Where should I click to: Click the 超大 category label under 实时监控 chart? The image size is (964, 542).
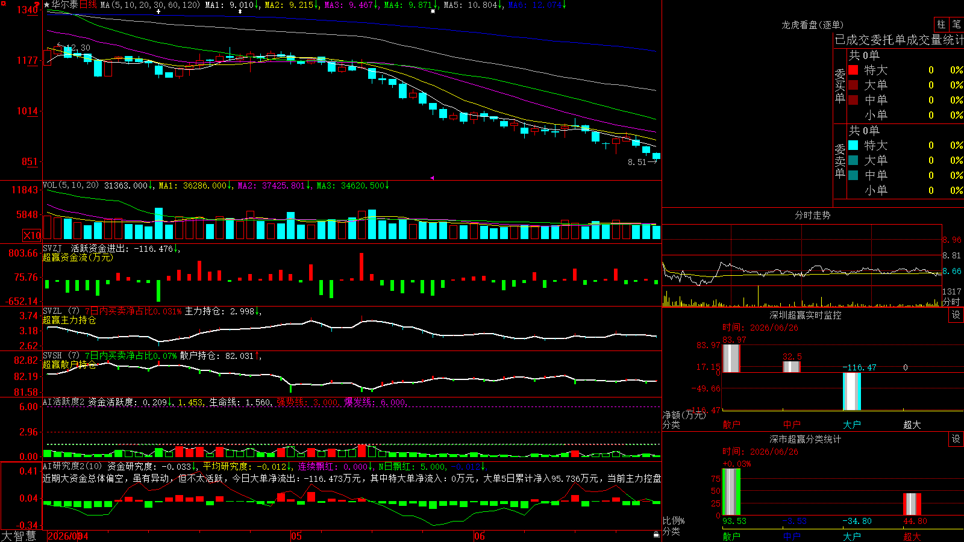pyautogui.click(x=912, y=425)
